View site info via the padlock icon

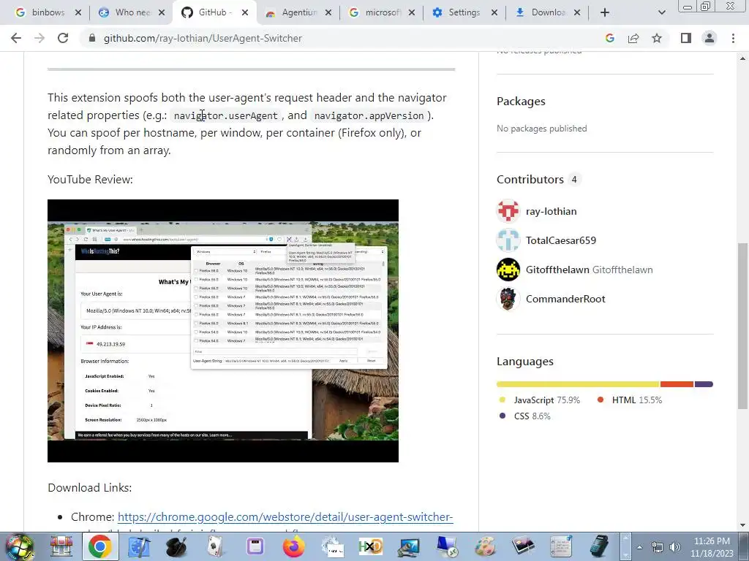92,38
